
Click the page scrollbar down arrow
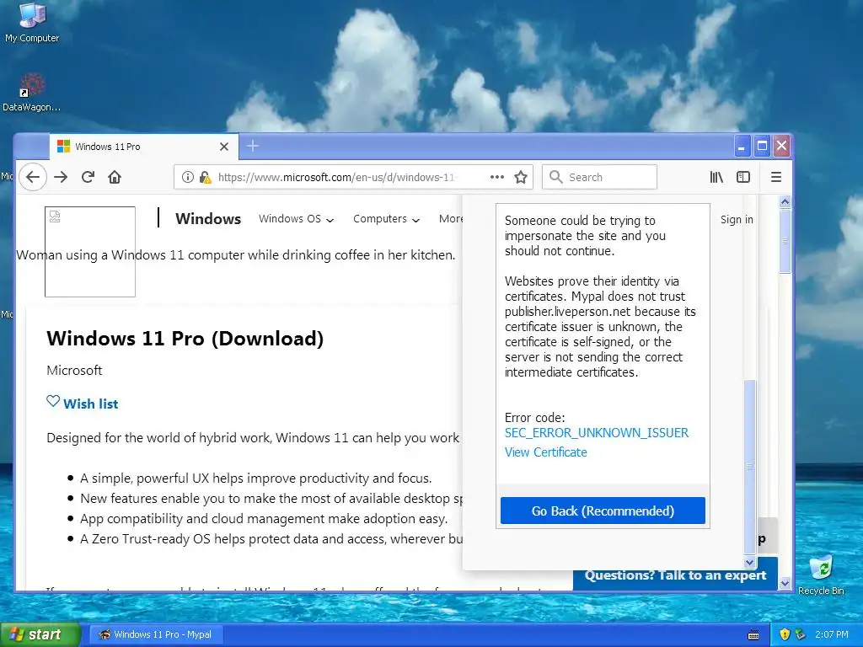pyautogui.click(x=785, y=583)
